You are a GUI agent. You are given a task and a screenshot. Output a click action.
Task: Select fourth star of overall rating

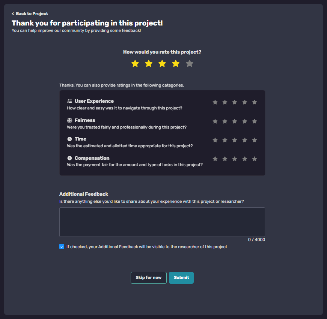(x=176, y=63)
